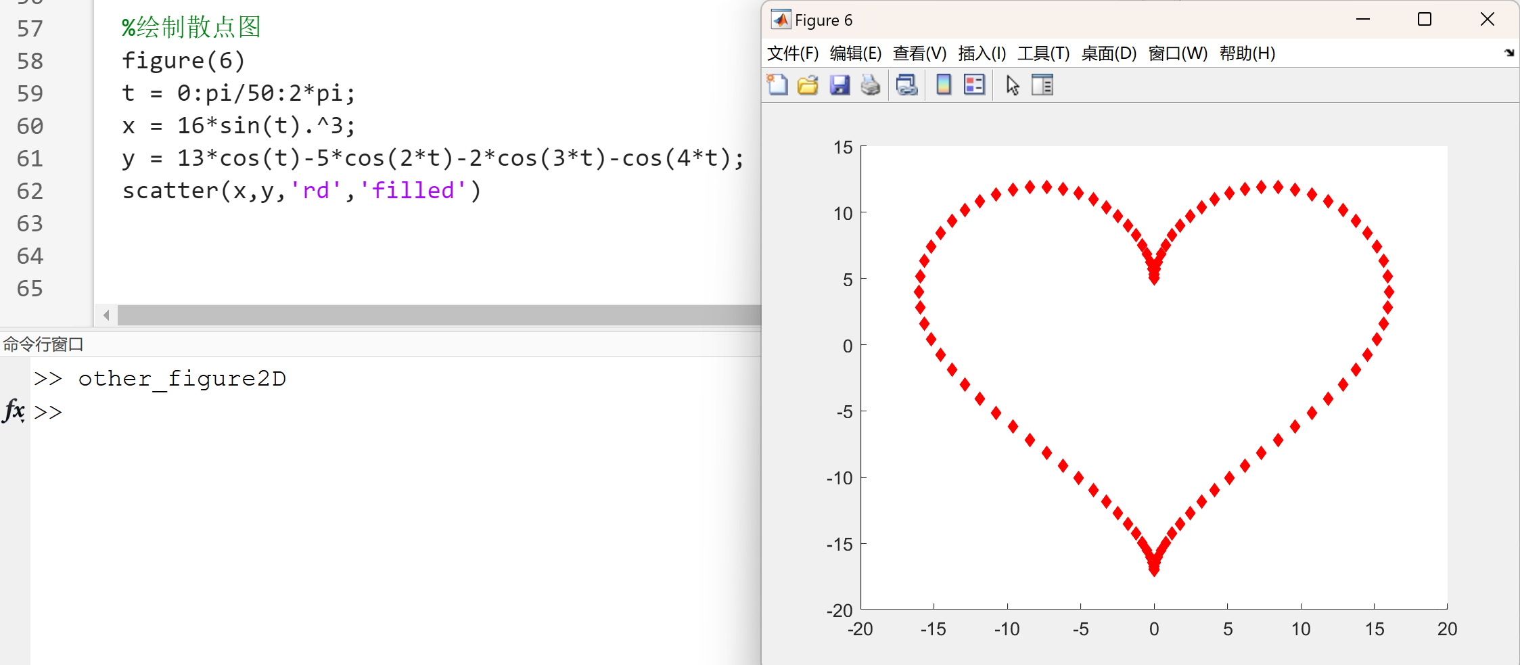Click the editor horizontal scrollbar thumb
The image size is (1520, 665).
439,315
